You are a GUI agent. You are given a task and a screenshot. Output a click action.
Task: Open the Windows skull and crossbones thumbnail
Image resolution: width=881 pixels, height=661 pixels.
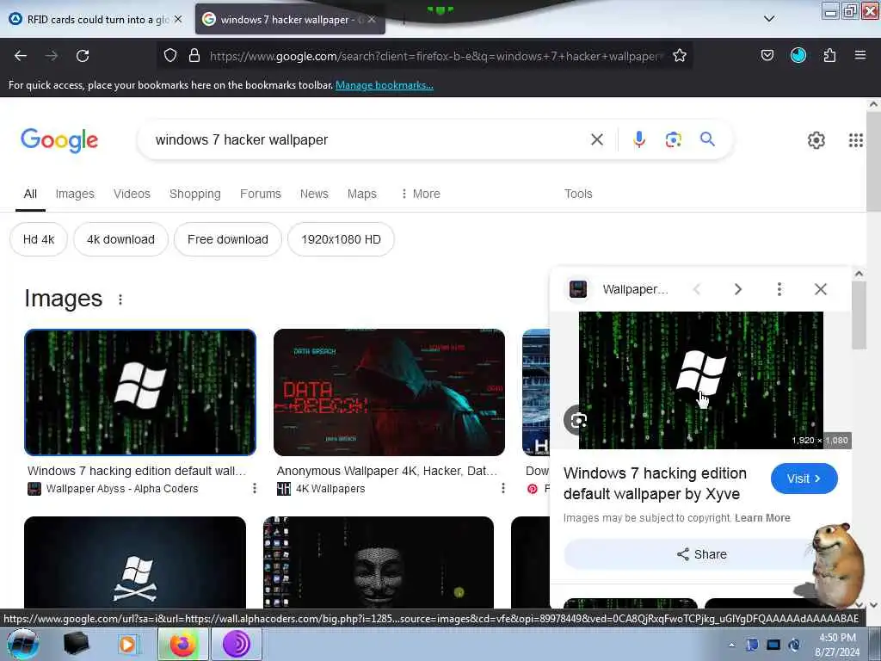coord(135,562)
